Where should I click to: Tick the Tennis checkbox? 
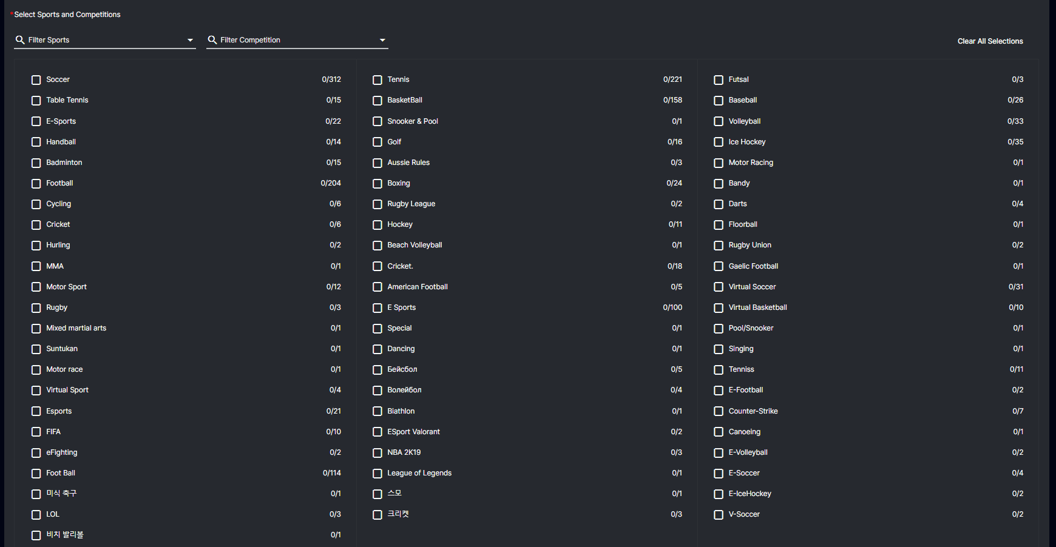click(377, 80)
